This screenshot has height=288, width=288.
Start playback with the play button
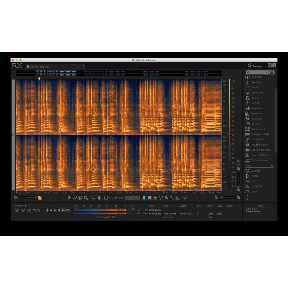[63, 210]
